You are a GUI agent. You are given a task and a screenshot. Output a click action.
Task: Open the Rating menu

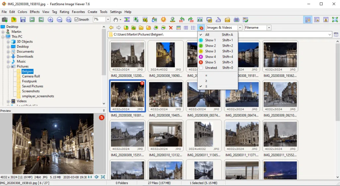[x=64, y=12]
